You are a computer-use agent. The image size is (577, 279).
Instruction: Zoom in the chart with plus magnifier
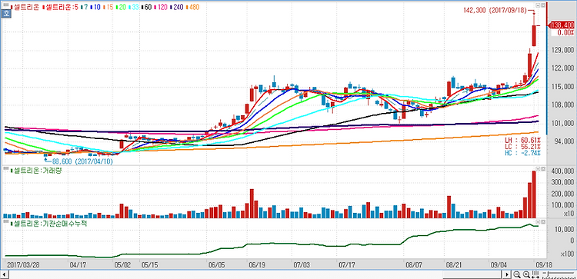click(526, 274)
